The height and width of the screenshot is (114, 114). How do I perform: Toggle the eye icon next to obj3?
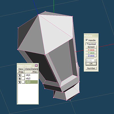tap(20, 82)
